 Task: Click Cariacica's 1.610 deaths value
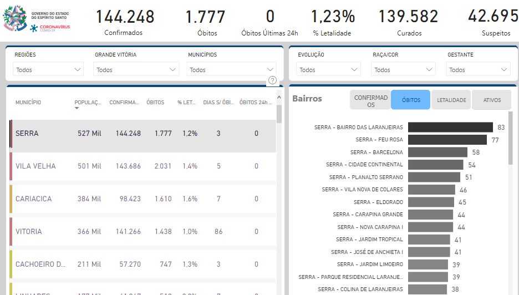point(163,199)
